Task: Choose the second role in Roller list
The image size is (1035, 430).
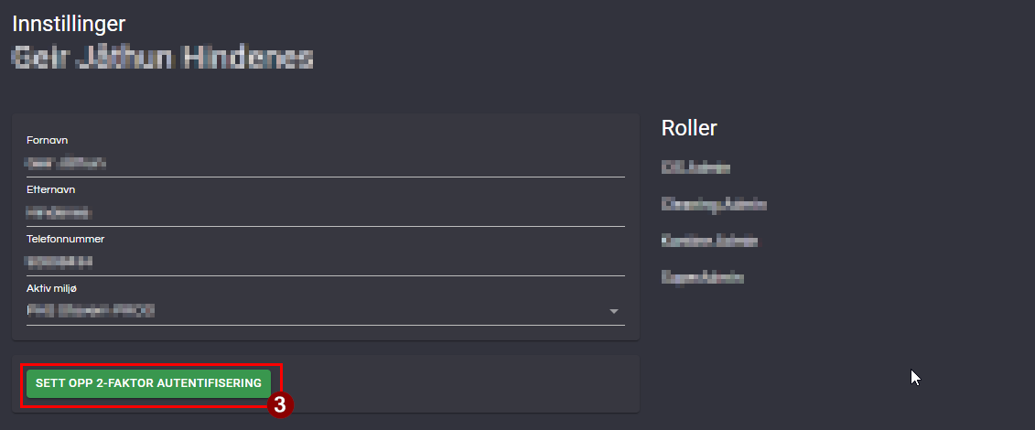Action: [x=714, y=204]
